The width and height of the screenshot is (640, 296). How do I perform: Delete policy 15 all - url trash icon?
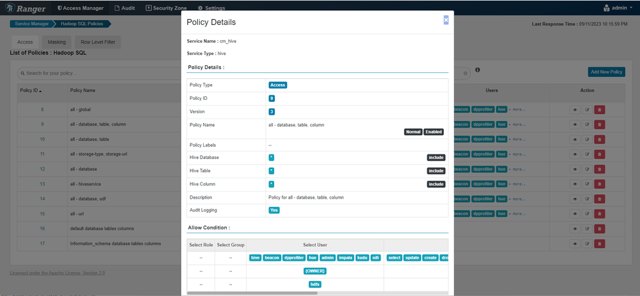(x=599, y=214)
